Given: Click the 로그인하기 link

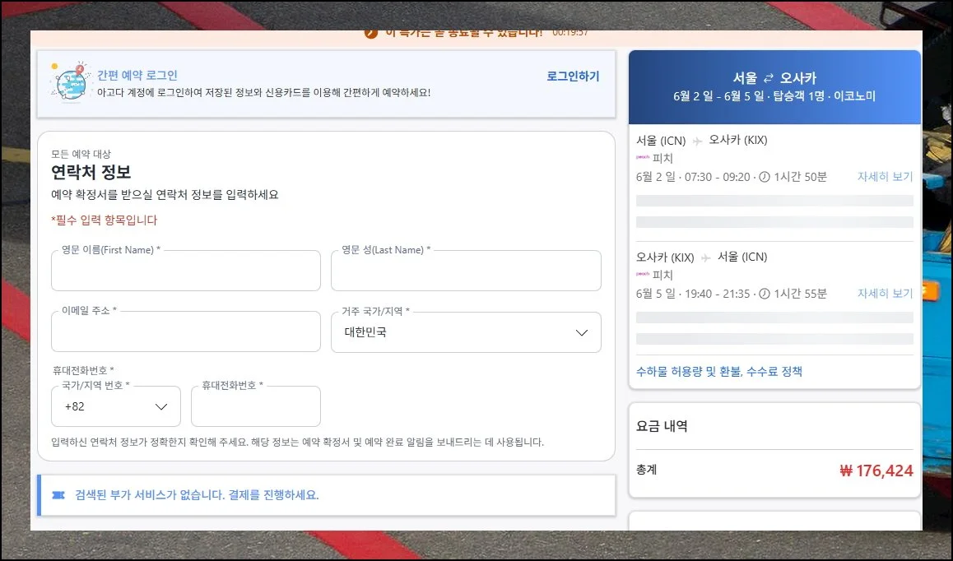Looking at the screenshot, I should pos(573,76).
